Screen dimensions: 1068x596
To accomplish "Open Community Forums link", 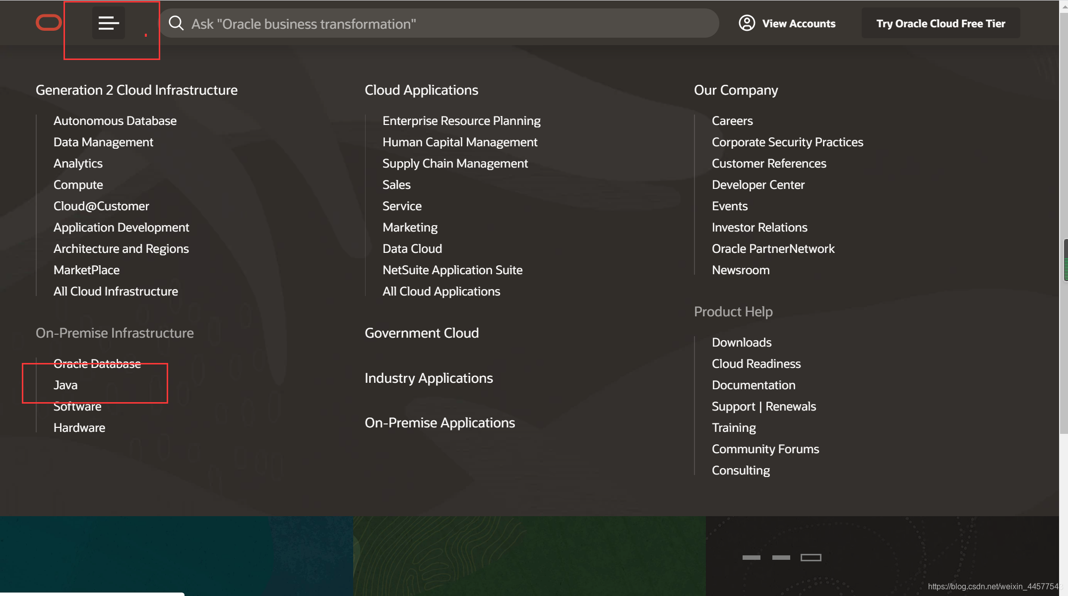I will click(765, 449).
